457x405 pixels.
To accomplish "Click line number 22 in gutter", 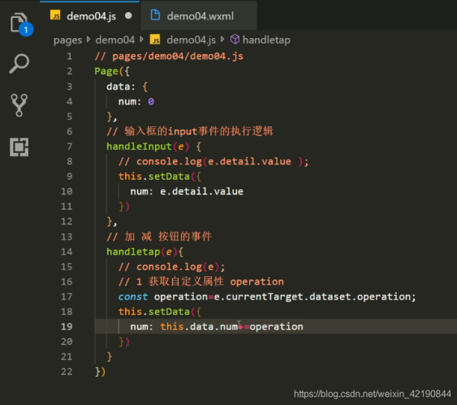I will [x=67, y=372].
